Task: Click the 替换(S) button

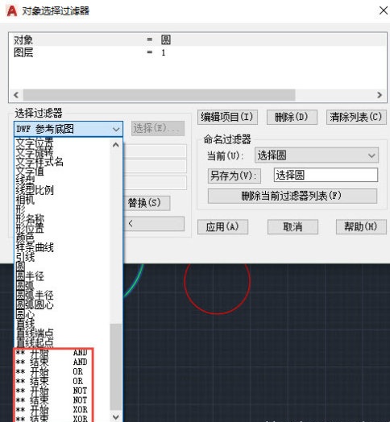Action: click(x=147, y=203)
